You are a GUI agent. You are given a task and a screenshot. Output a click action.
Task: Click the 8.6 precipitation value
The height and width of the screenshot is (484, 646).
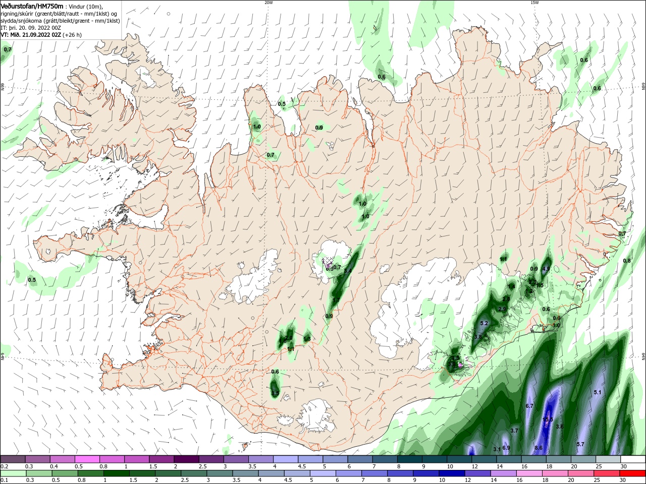539,448
